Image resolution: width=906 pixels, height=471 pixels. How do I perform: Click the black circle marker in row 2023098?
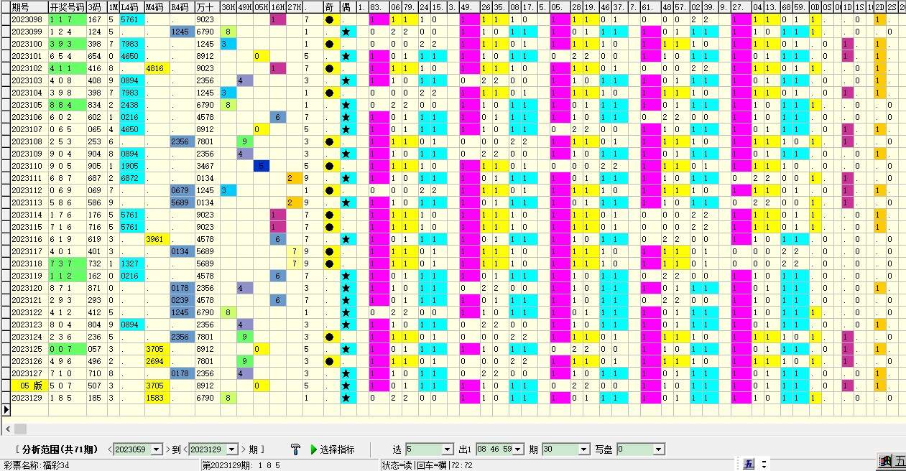329,20
